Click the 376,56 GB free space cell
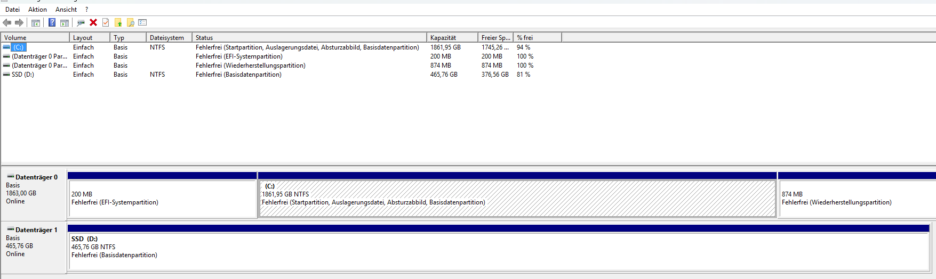Viewport: 936px width, 279px height. (x=495, y=75)
